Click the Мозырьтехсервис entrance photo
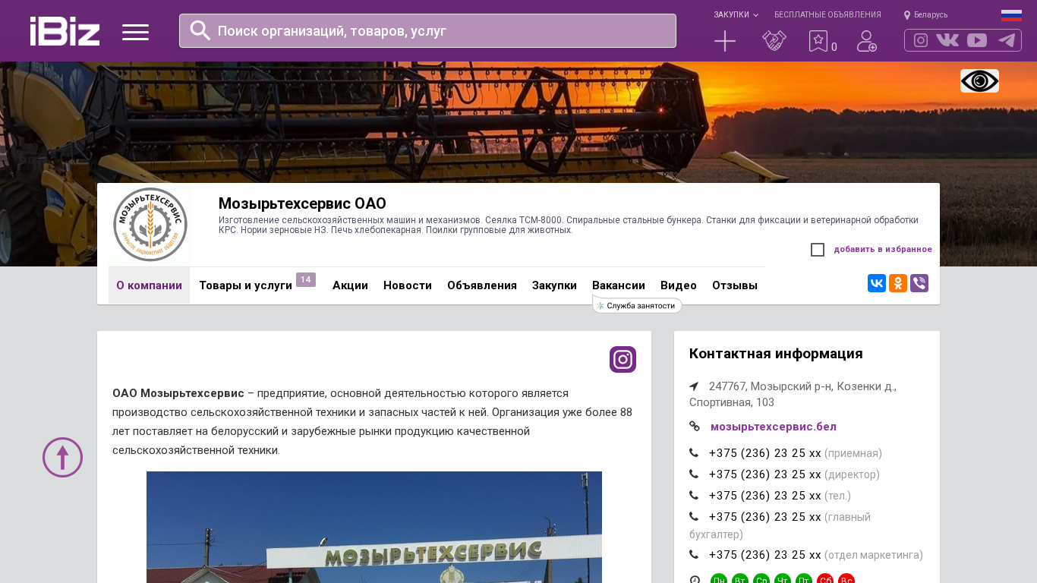 point(374,527)
